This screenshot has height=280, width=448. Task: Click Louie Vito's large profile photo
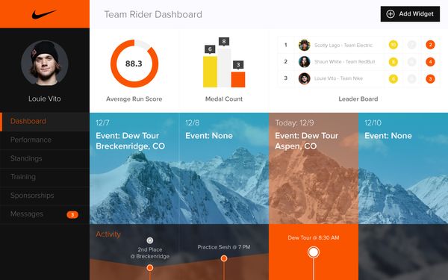(x=45, y=63)
